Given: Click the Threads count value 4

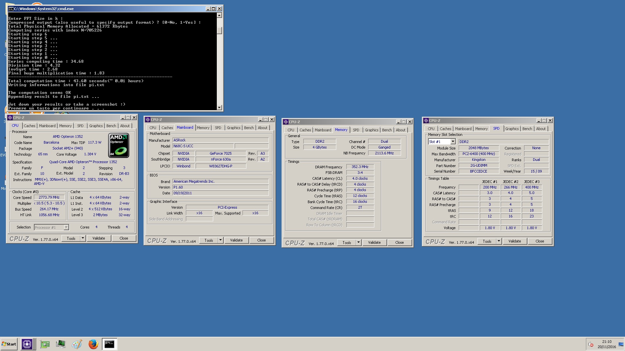Looking at the screenshot, I should (x=127, y=227).
